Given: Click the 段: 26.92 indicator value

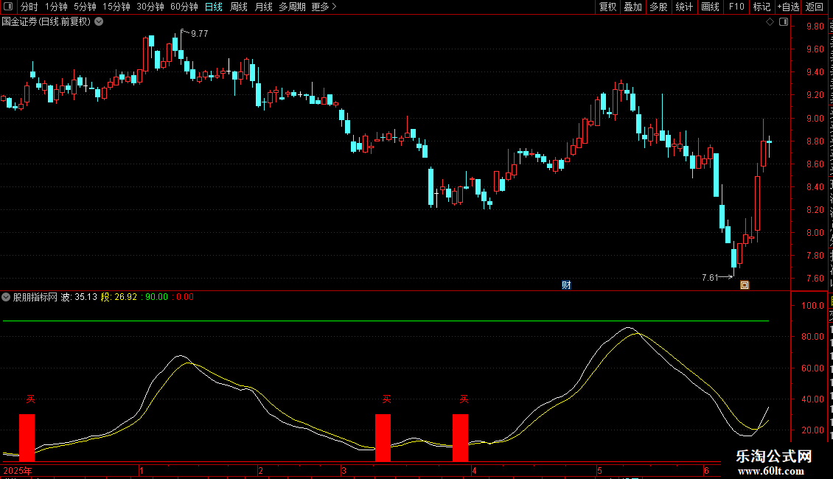Looking at the screenshot, I should pos(119,298).
